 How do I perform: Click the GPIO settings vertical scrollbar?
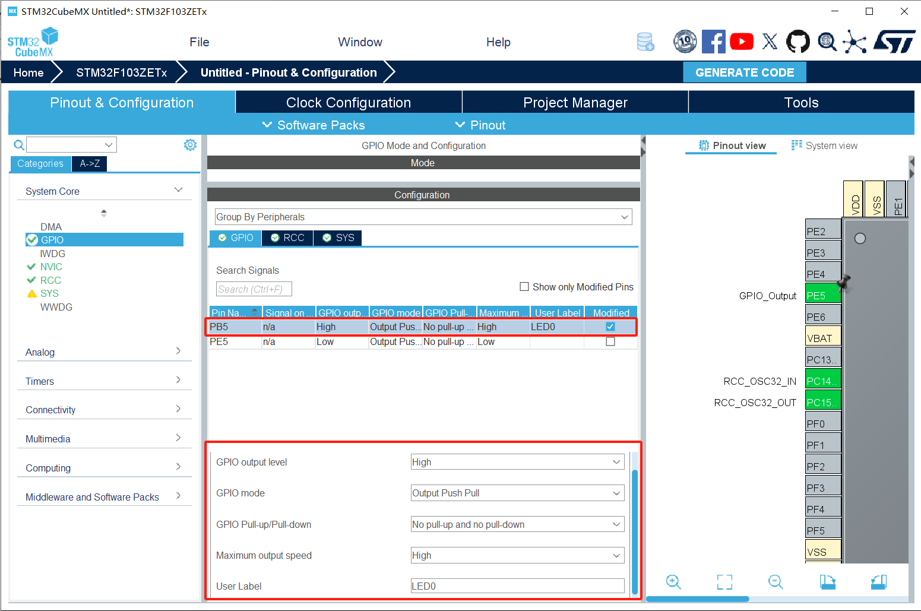(635, 531)
